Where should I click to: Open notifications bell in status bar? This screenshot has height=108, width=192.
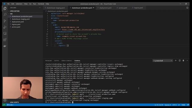tap(188, 105)
